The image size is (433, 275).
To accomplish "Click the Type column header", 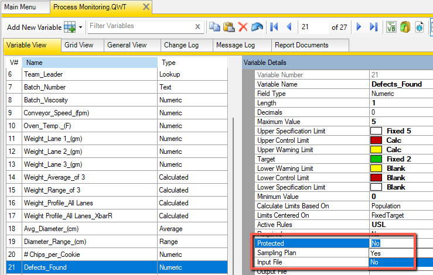I will [x=192, y=63].
